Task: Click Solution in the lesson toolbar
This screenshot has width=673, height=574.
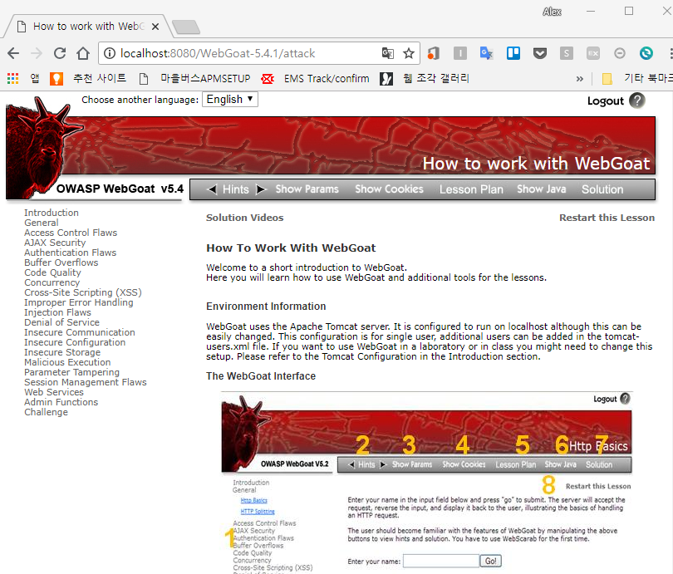Action: pos(602,189)
